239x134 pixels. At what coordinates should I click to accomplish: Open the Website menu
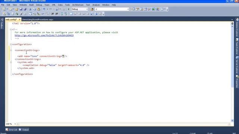[23, 5]
